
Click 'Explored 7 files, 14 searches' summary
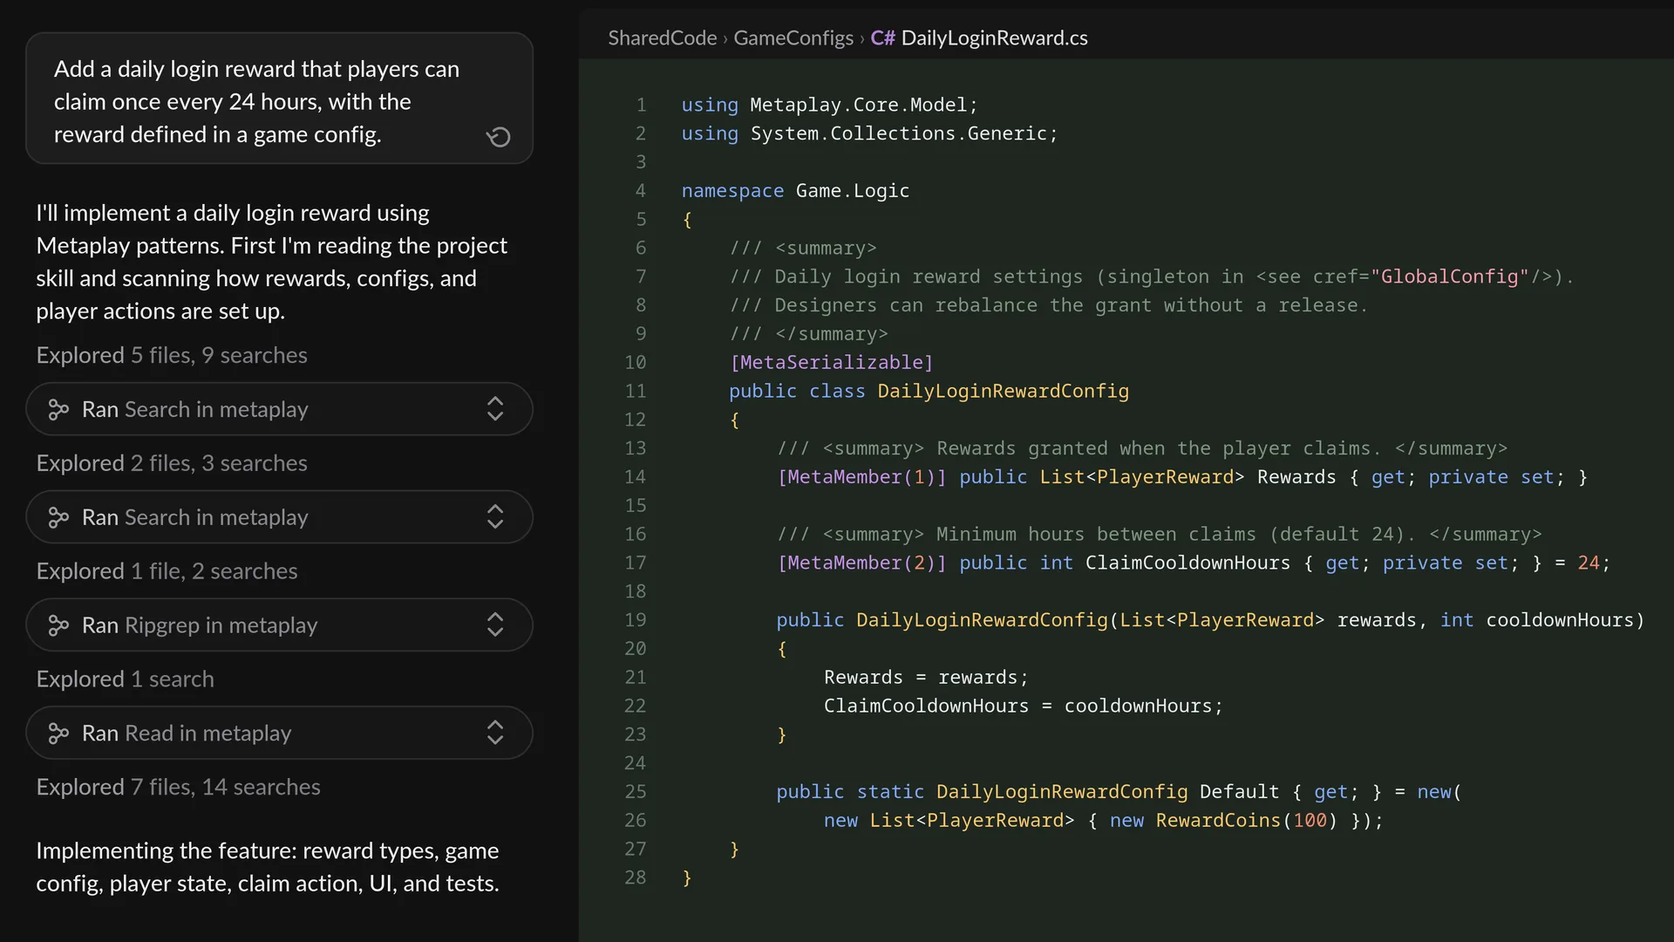click(178, 788)
